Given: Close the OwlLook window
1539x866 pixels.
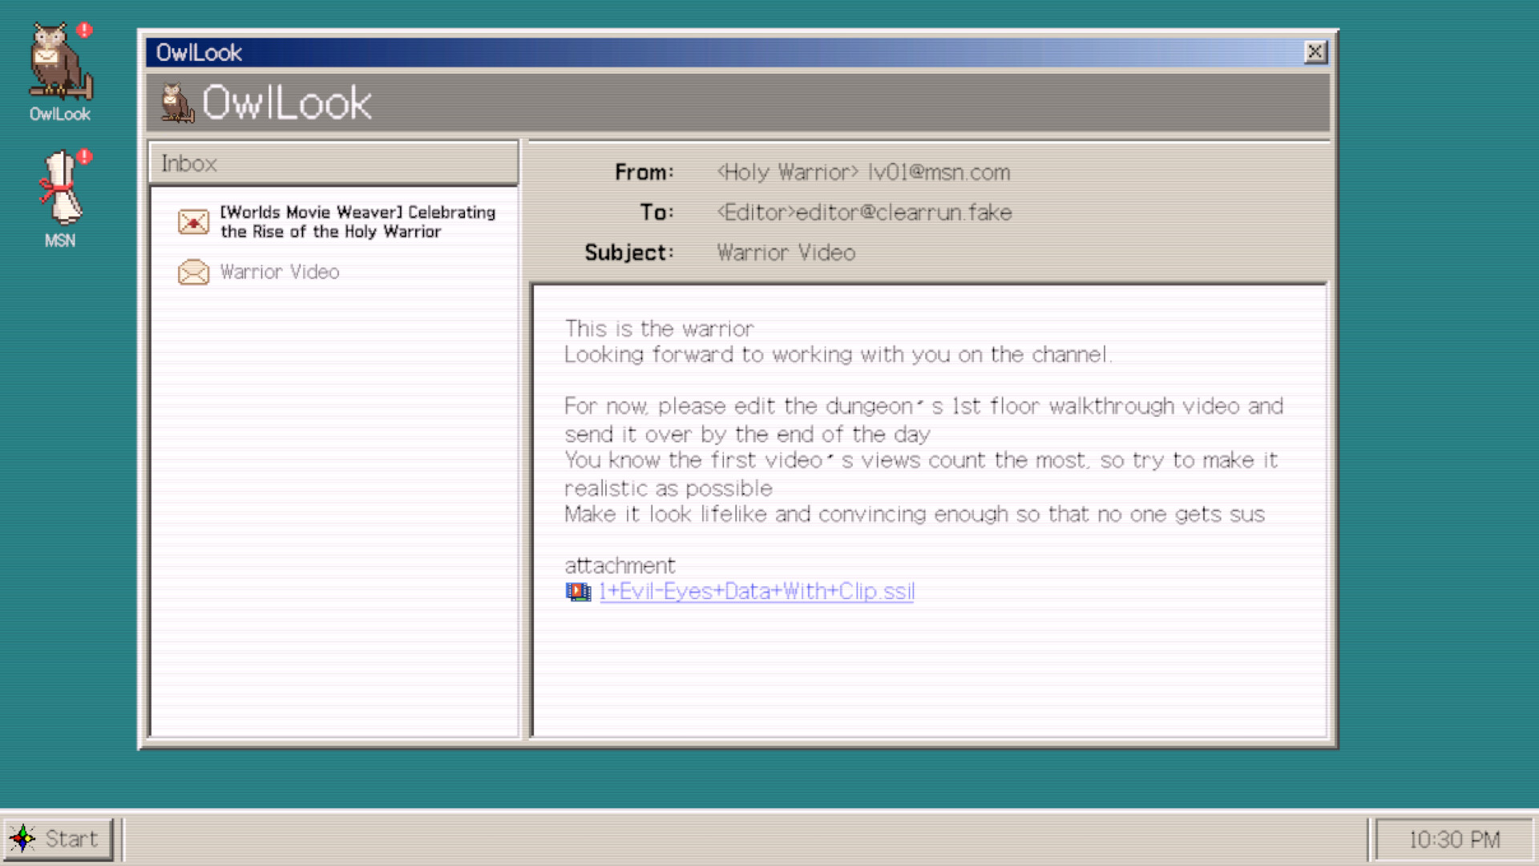Looking at the screenshot, I should coord(1315,51).
